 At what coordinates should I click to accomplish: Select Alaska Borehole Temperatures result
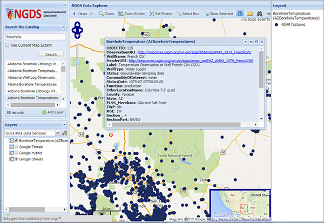[33, 84]
